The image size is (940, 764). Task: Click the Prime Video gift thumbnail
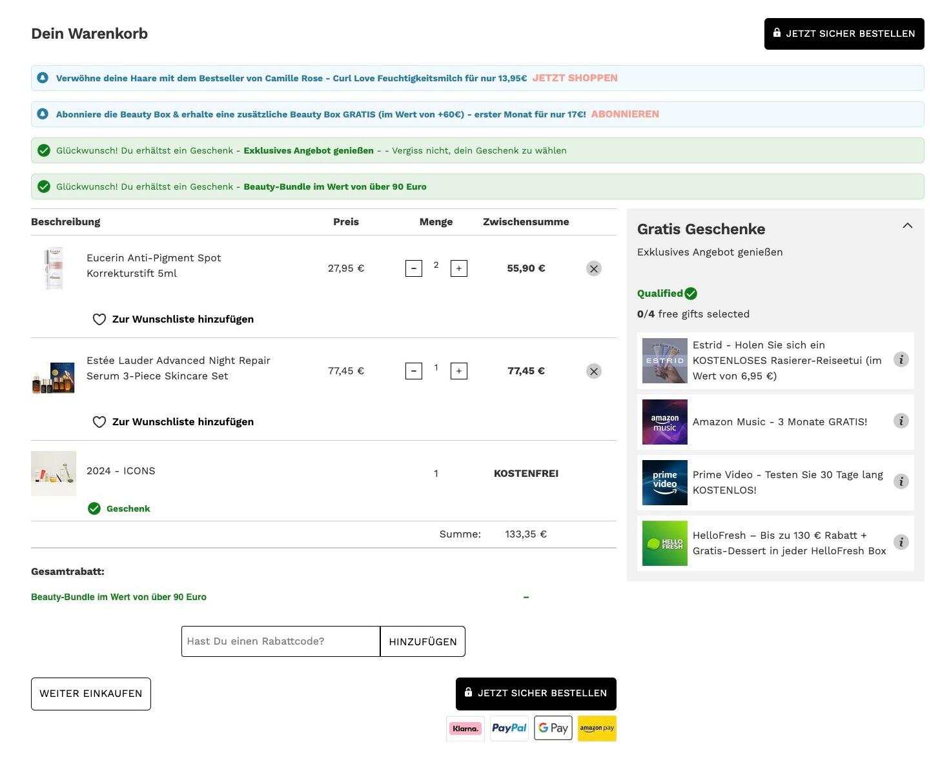coord(665,483)
